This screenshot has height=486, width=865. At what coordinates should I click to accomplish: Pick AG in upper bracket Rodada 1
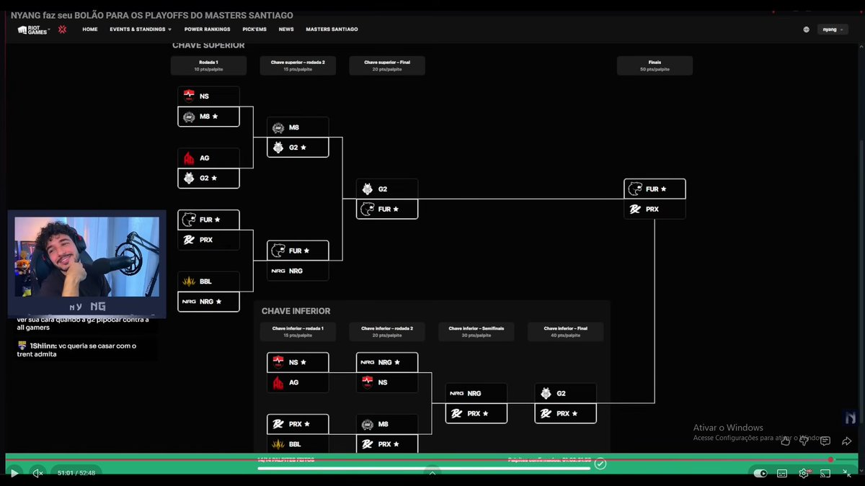coord(208,158)
